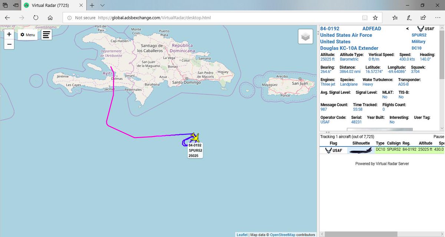Click the less-than arrow near ADFEAD
The height and width of the screenshot is (237, 445).
tap(407, 29)
